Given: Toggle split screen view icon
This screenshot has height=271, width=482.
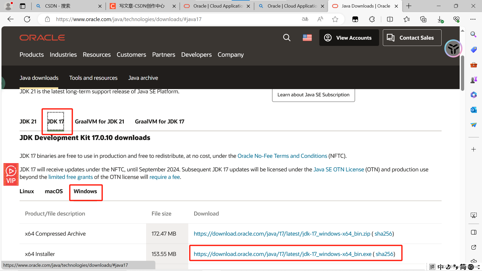Looking at the screenshot, I should [x=390, y=19].
